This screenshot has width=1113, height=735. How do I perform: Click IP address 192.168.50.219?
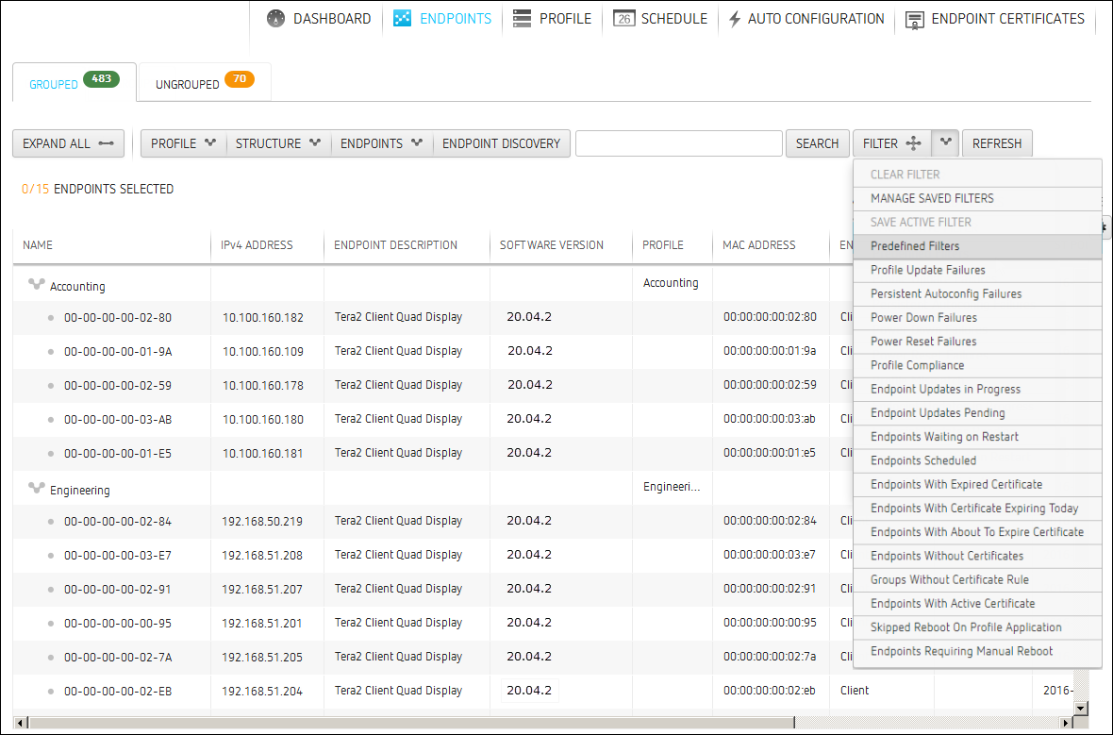click(x=262, y=521)
